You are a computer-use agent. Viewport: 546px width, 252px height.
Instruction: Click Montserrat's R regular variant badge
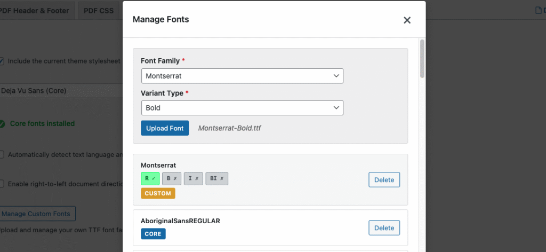[150, 178]
